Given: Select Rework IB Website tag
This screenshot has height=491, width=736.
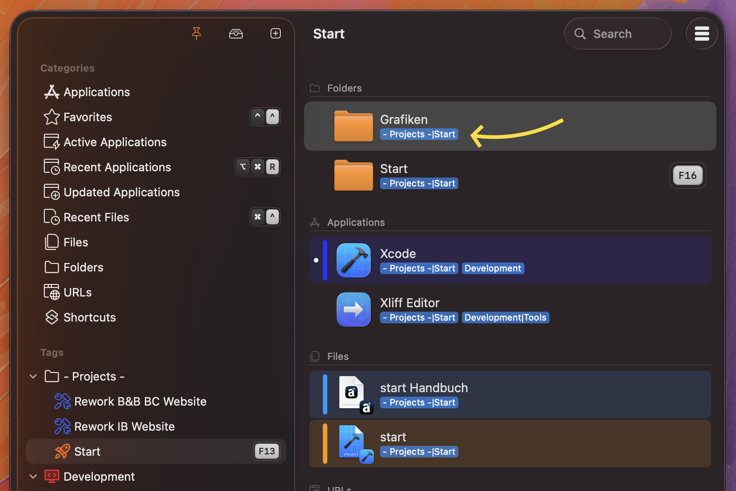Looking at the screenshot, I should 124,427.
